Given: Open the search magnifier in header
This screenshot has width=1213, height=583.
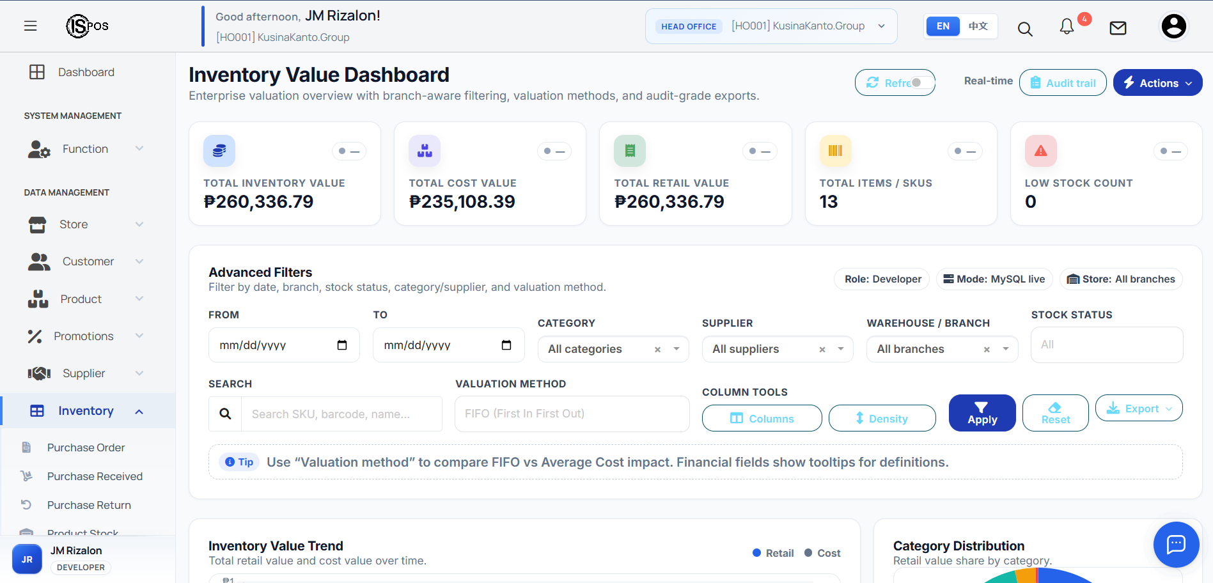Looking at the screenshot, I should pos(1025,29).
